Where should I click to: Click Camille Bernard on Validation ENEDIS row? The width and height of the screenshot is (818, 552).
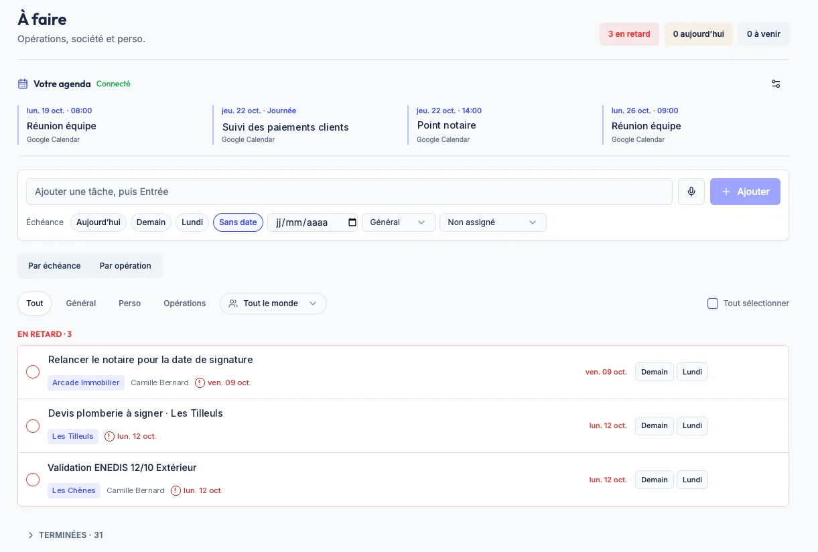coord(135,490)
